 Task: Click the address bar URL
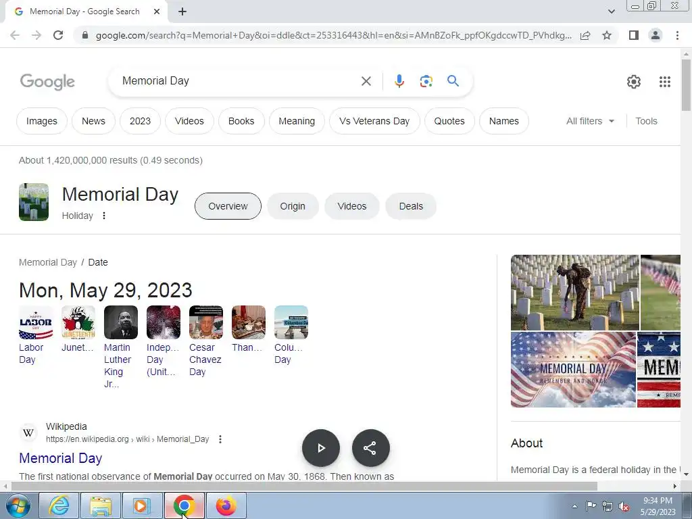pos(333,35)
